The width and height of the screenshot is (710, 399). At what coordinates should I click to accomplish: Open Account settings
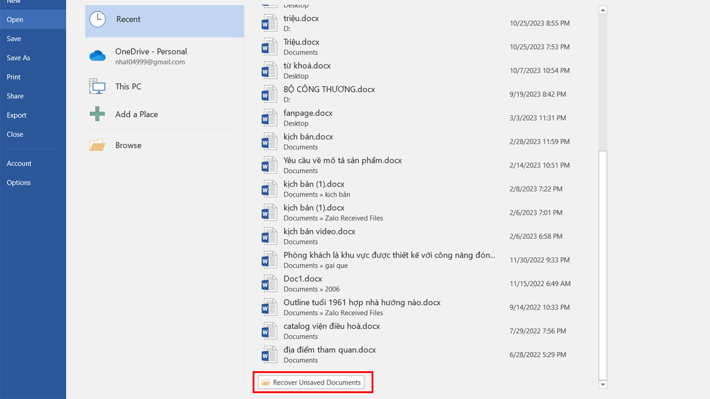[19, 163]
